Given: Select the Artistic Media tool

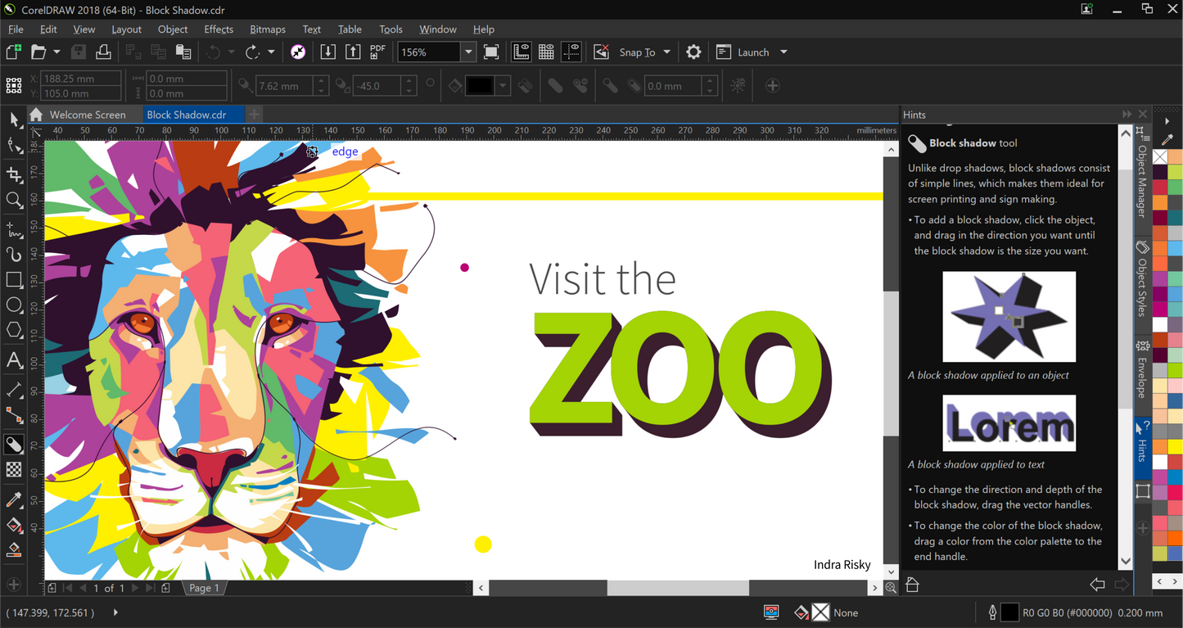Looking at the screenshot, I should (x=14, y=255).
